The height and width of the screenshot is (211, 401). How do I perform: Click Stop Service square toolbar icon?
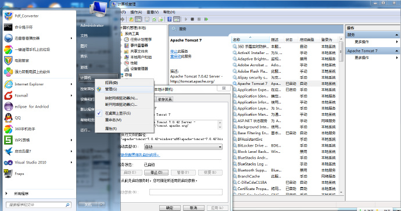192,19
